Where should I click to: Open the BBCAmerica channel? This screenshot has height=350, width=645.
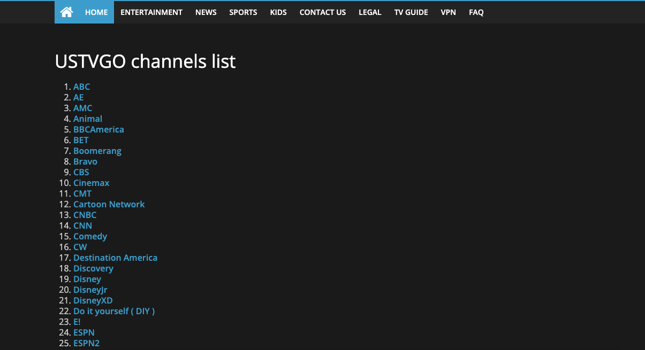tap(98, 129)
